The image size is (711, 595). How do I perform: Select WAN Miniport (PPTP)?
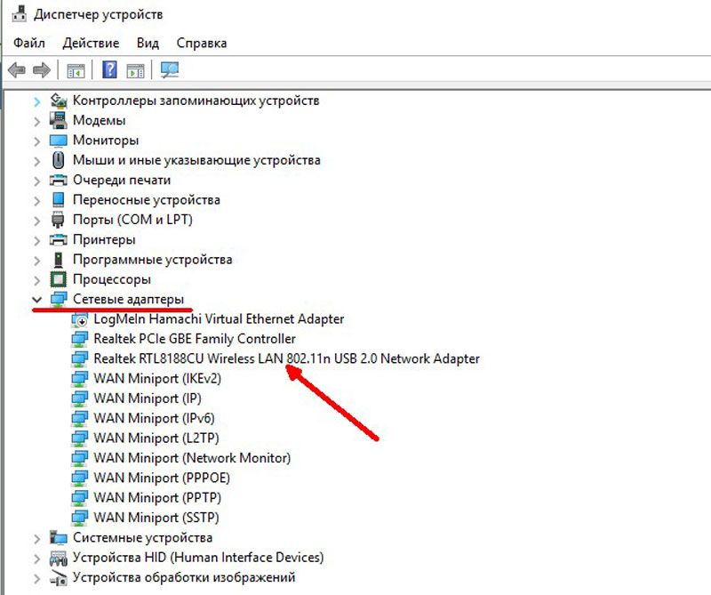click(157, 498)
